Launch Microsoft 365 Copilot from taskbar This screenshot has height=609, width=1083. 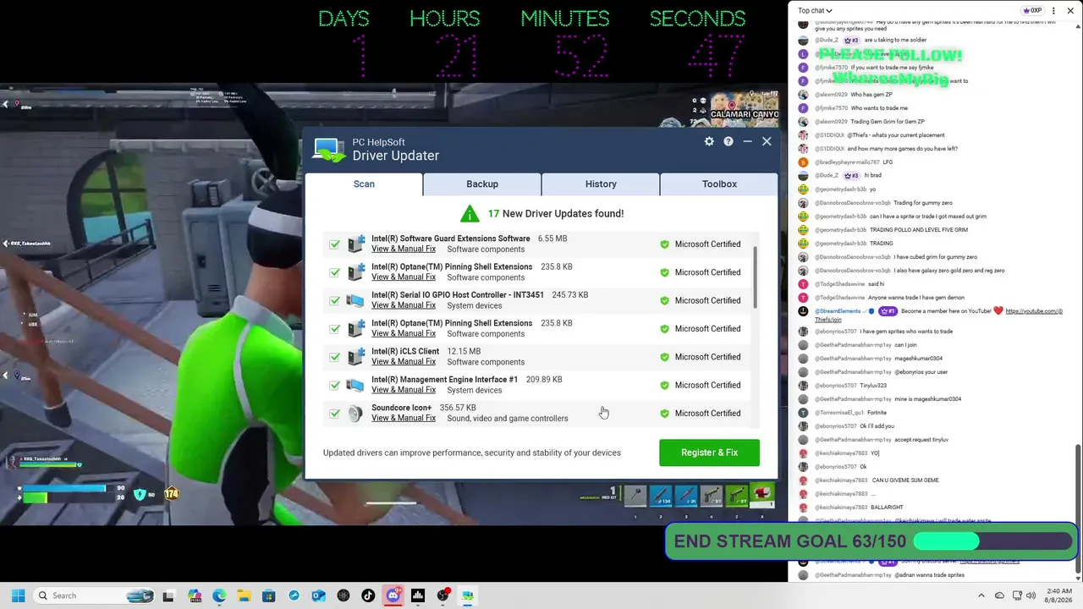point(195,595)
